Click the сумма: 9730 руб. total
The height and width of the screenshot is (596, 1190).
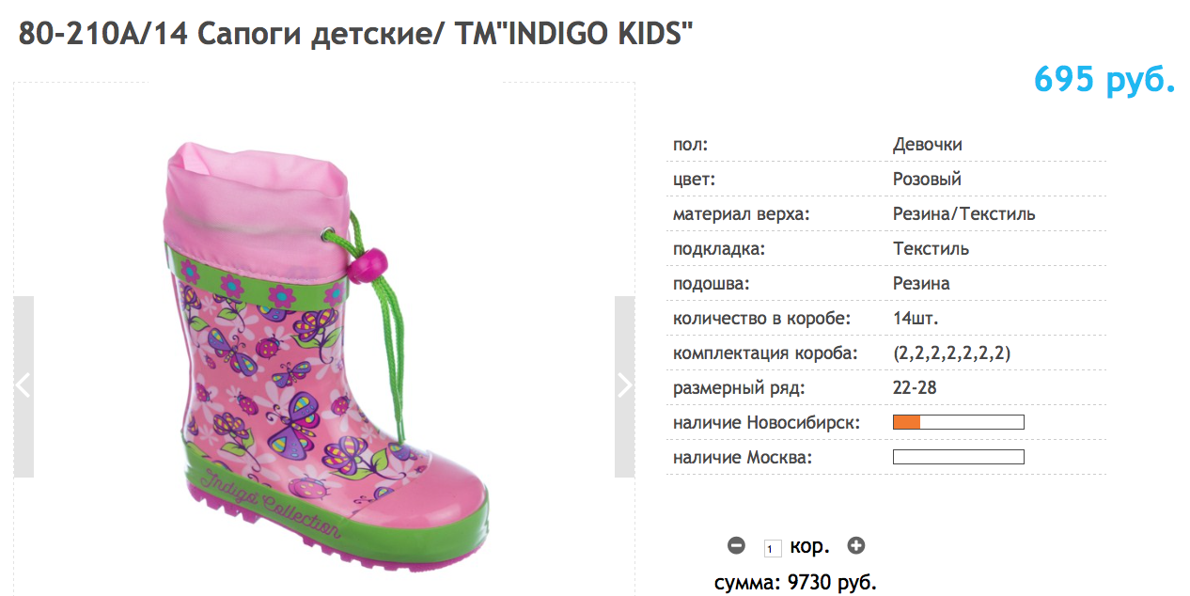795,583
